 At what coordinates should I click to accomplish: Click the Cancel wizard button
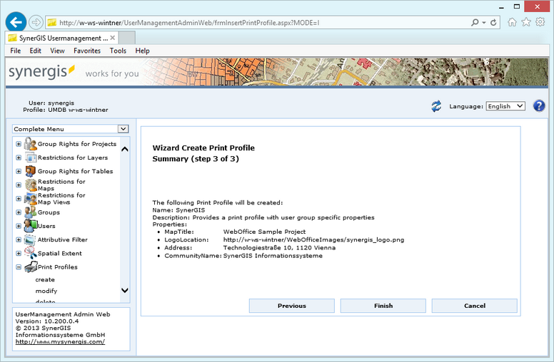pyautogui.click(x=475, y=306)
